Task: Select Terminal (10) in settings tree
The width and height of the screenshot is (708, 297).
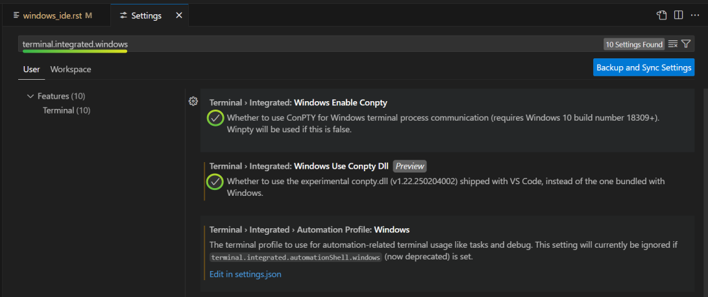Action: 66,110
